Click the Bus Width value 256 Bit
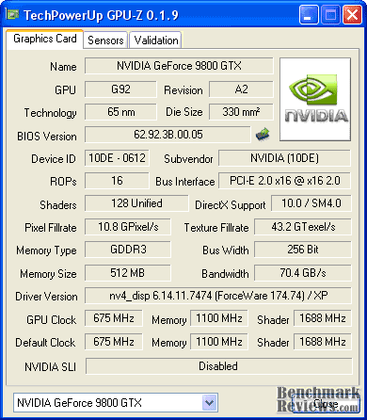The height and width of the screenshot is (420, 367). [303, 250]
